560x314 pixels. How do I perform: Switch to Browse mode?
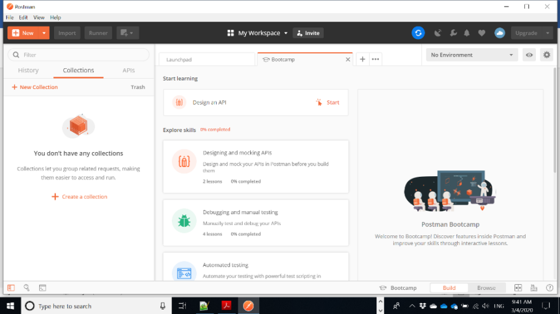[486, 287]
